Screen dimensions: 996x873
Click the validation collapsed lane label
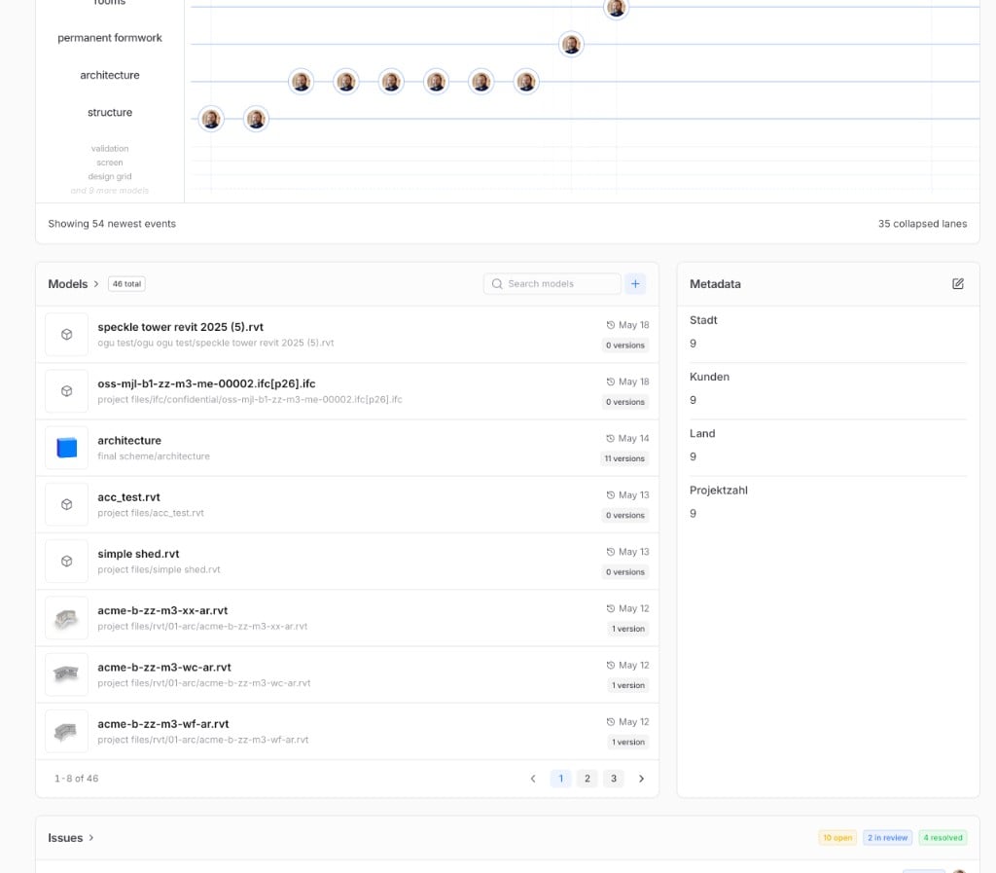(x=110, y=149)
